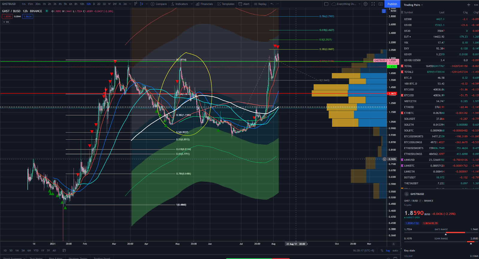The width and height of the screenshot is (479, 259).
Task: Expand the chart style dropdown arrow
Action: (x=146, y=4)
